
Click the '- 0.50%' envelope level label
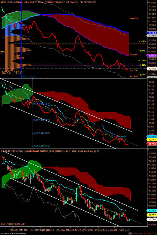142,75
